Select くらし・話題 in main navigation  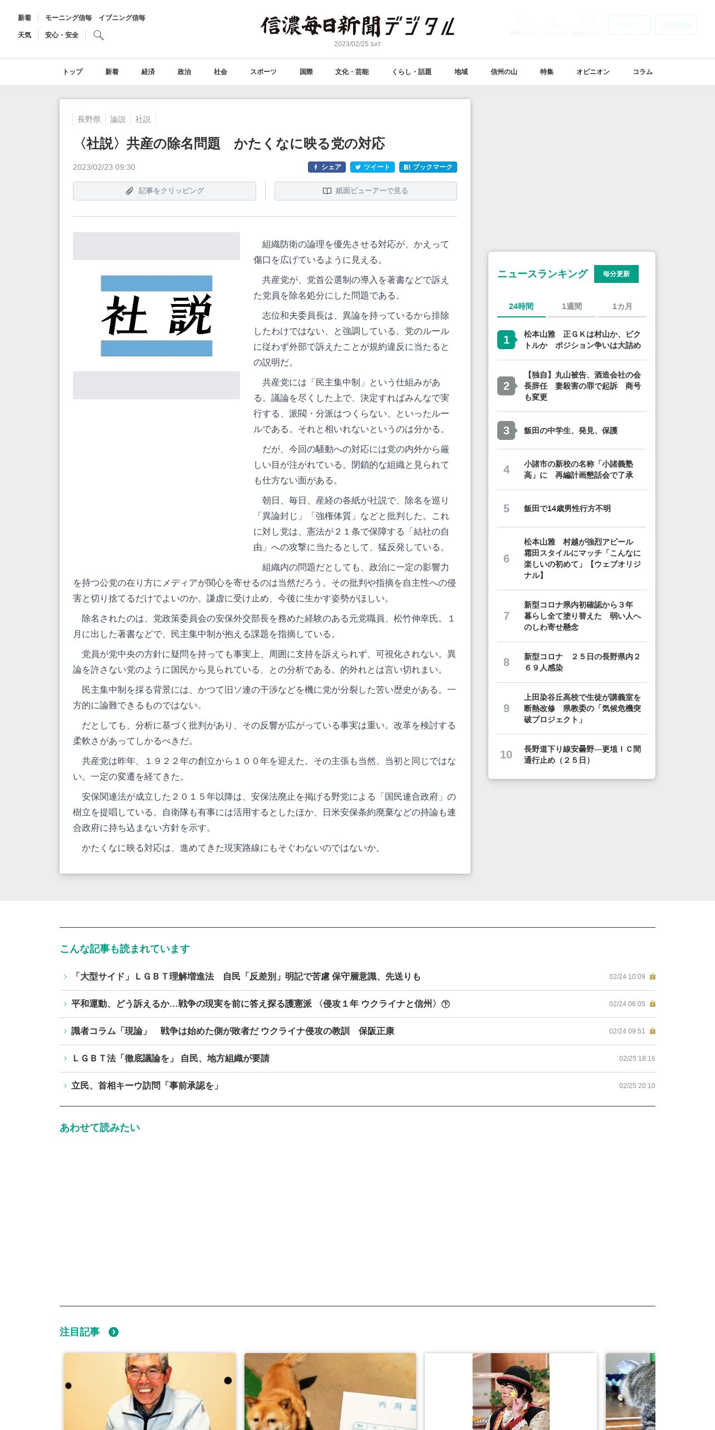(412, 72)
